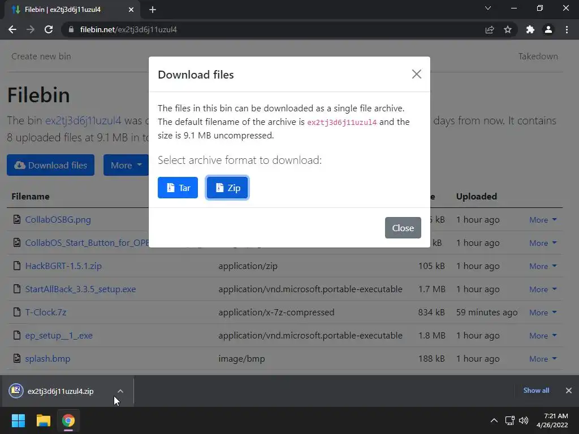Close the Download files dialog with X

(x=417, y=74)
